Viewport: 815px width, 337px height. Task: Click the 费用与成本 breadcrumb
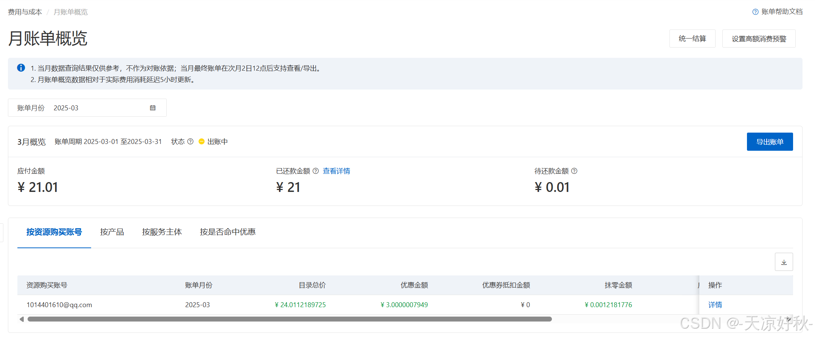click(25, 12)
